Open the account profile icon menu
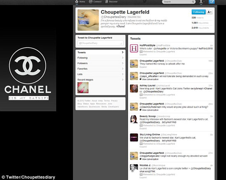This screenshot has height=180, width=226. coord(201,2)
